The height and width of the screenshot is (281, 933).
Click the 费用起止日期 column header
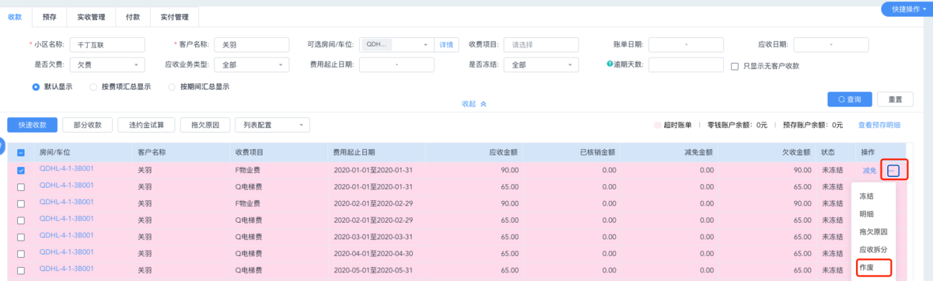click(x=354, y=152)
